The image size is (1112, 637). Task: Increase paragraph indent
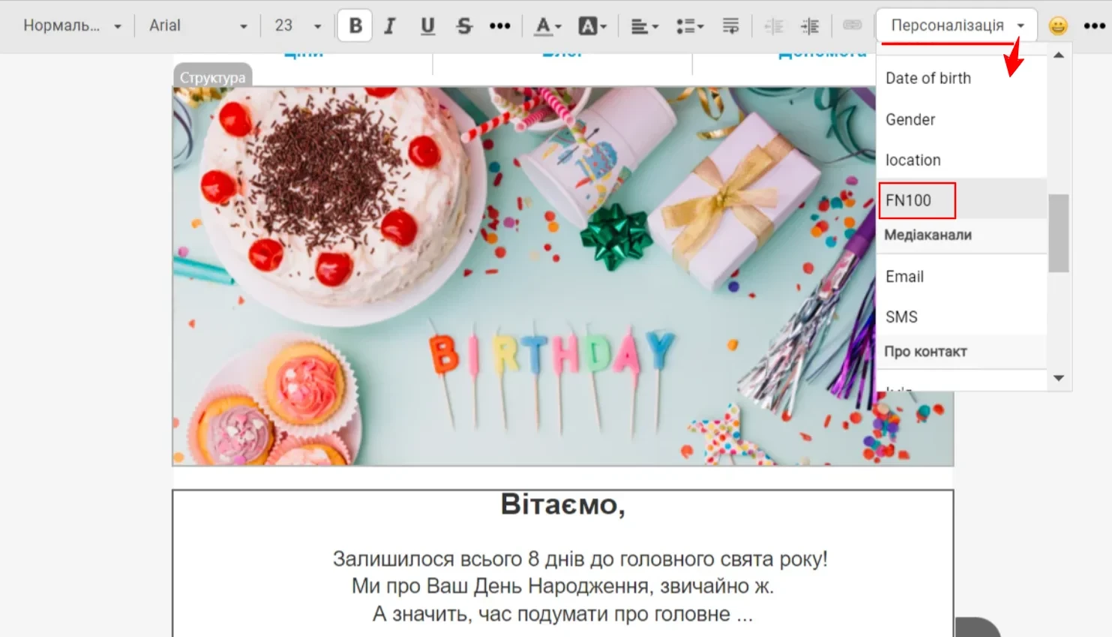click(x=810, y=26)
